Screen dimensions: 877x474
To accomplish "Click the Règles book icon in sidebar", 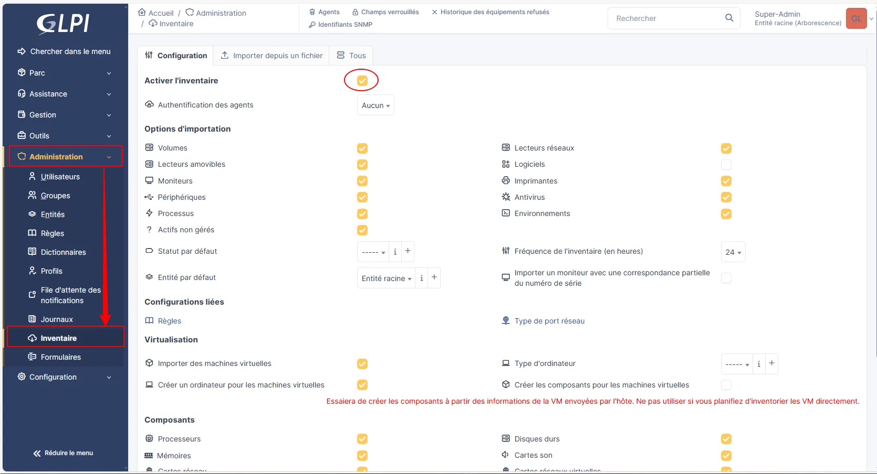I will [32, 233].
